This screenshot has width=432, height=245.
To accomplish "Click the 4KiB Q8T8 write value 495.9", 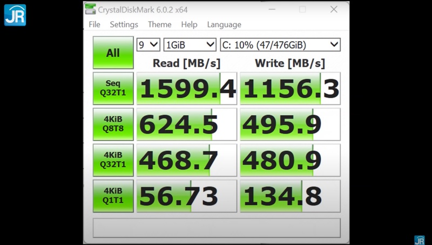I will pos(290,124).
